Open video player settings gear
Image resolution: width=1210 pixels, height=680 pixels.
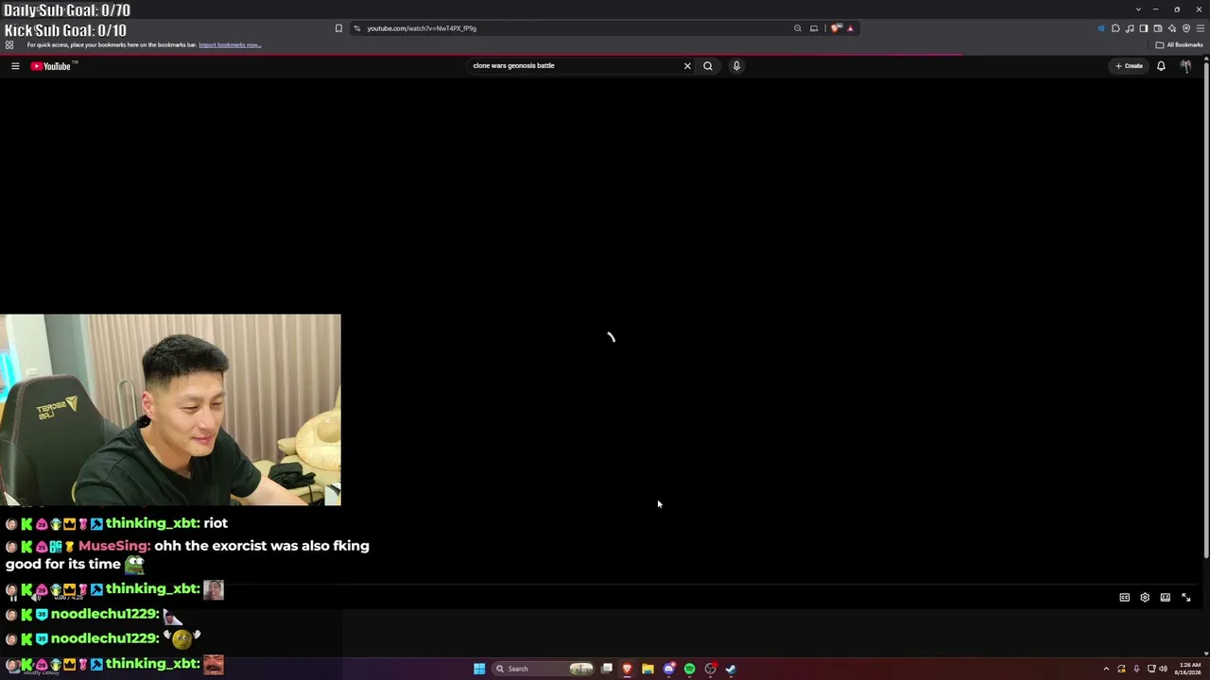coord(1145,598)
